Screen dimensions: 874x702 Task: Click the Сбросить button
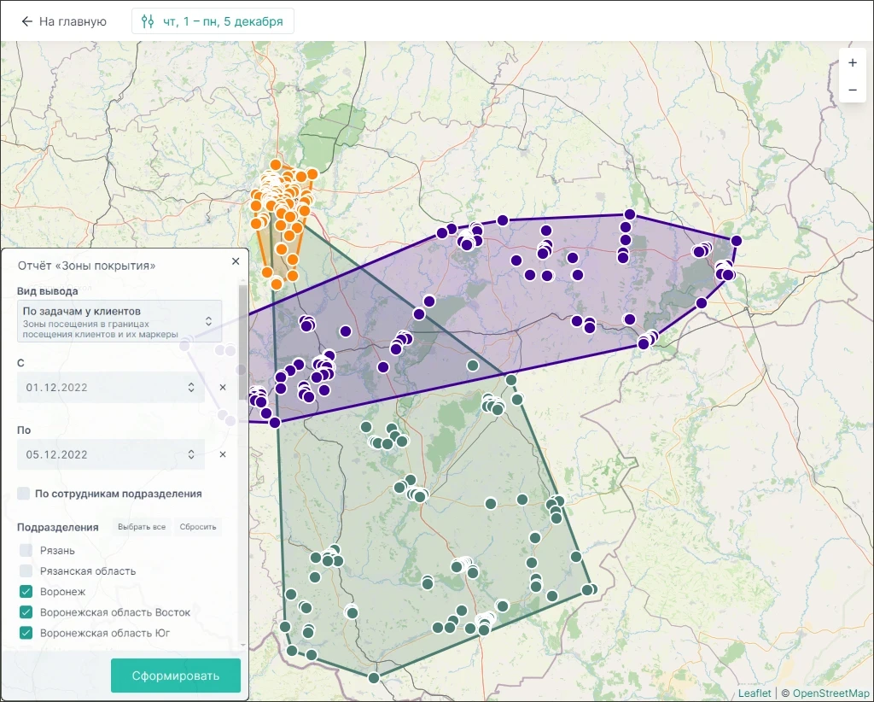tap(198, 527)
